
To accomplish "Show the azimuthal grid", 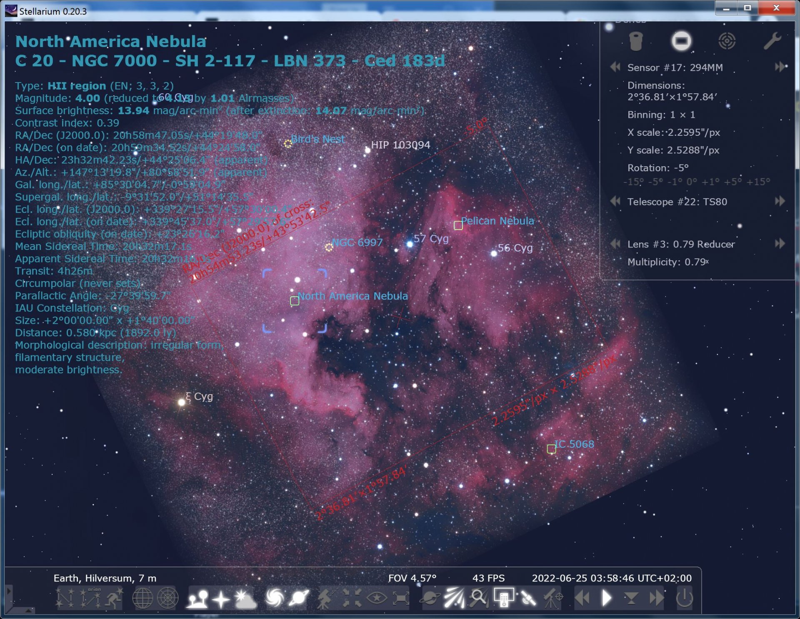I will point(167,598).
